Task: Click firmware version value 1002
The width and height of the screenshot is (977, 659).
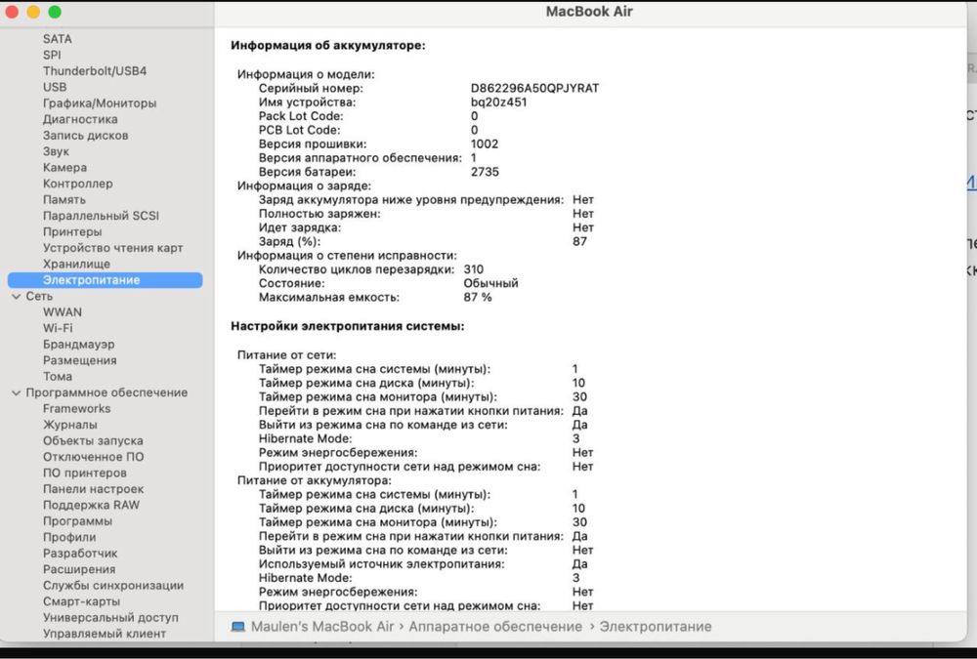Action: tap(485, 144)
